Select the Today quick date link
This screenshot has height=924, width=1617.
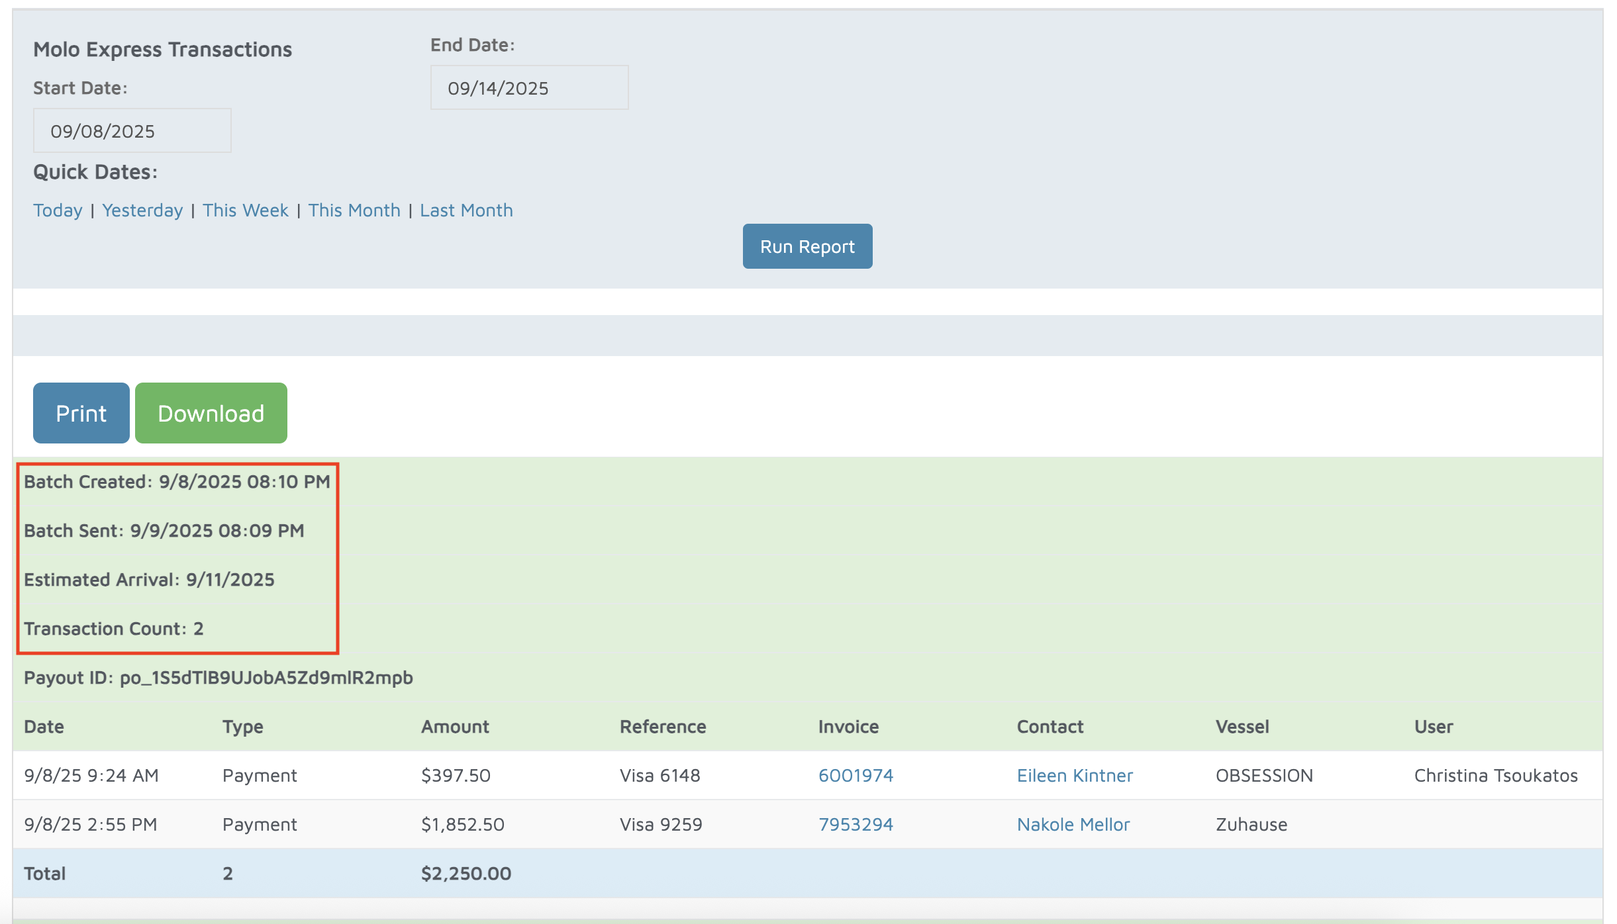[58, 210]
